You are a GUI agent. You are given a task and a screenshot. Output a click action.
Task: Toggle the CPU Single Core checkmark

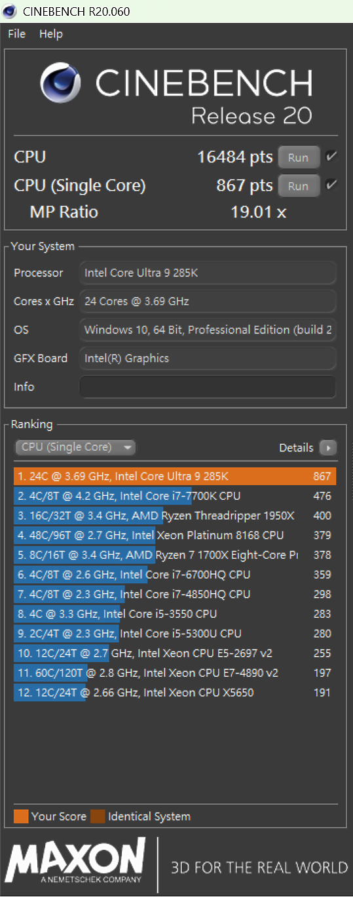331,185
